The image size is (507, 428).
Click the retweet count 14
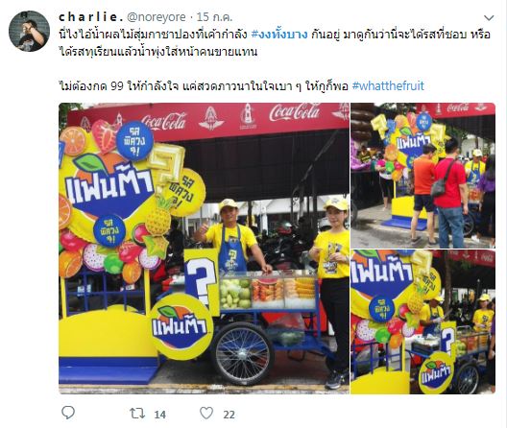click(x=159, y=415)
